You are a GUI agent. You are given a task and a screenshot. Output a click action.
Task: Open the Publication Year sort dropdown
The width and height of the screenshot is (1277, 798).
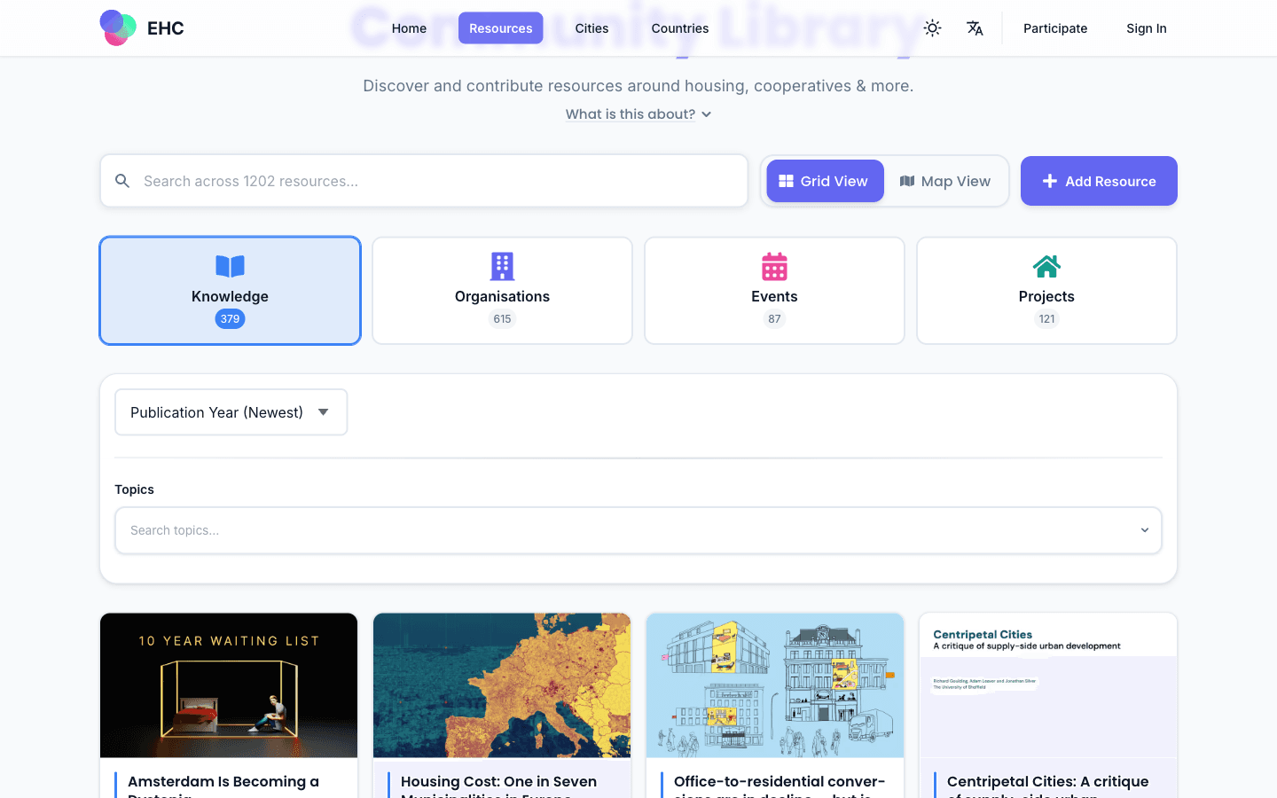[231, 411]
